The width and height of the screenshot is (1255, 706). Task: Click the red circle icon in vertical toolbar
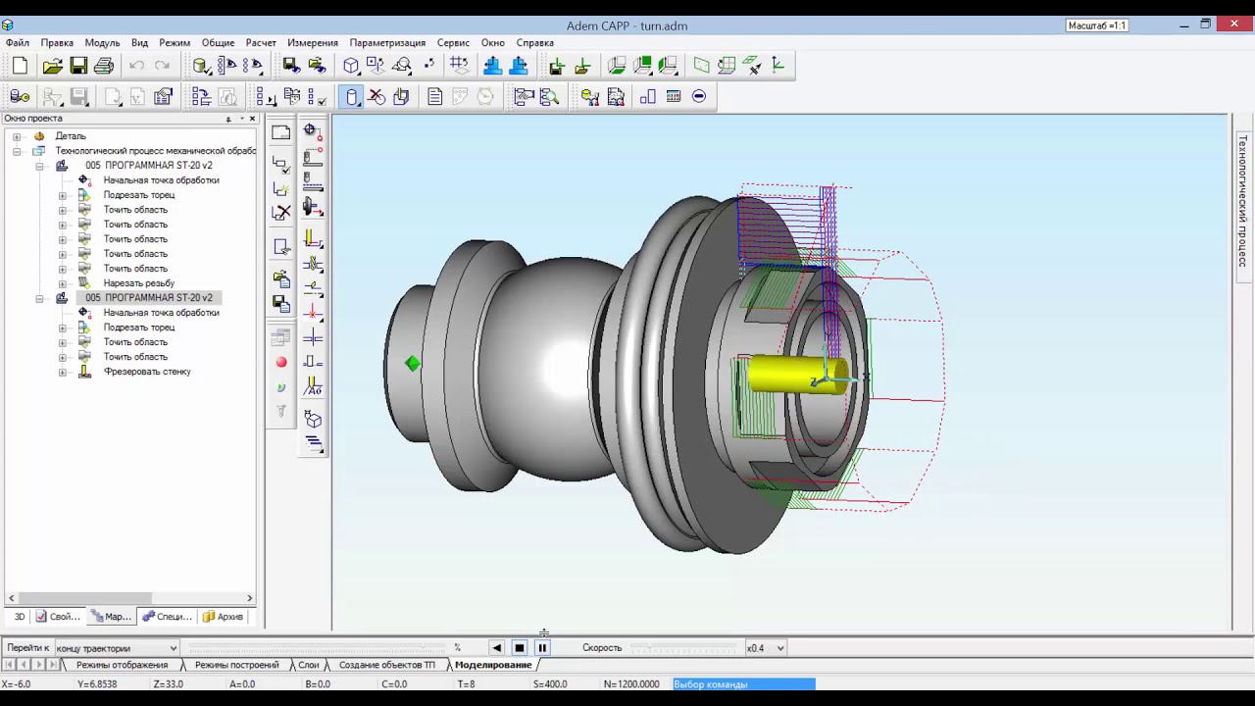click(x=281, y=362)
